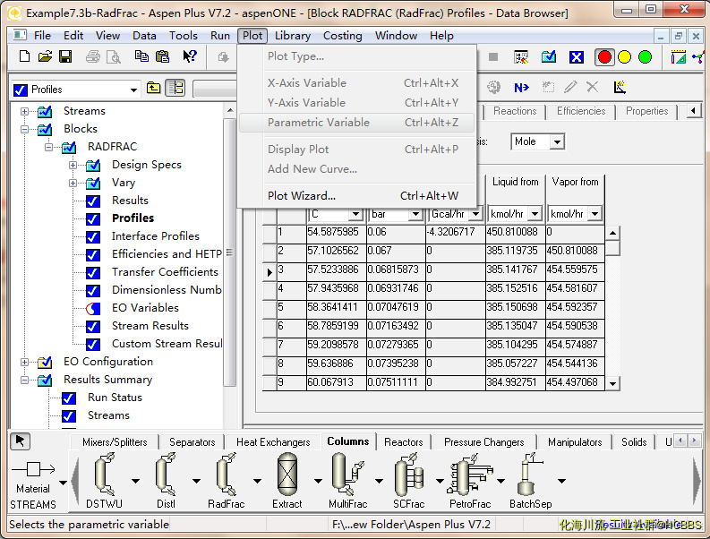The image size is (710, 539).
Task: Collapse the RADFRAC block tree node
Action: (48, 147)
